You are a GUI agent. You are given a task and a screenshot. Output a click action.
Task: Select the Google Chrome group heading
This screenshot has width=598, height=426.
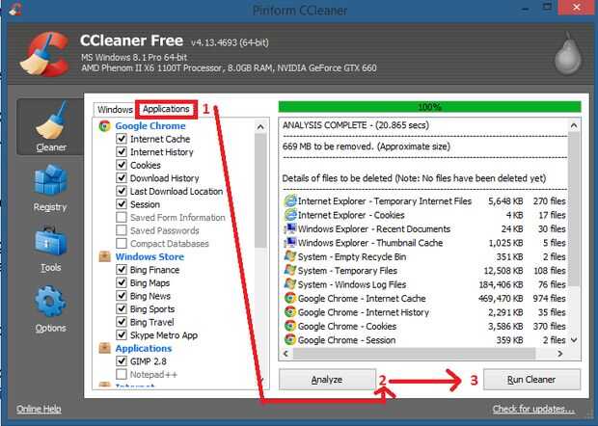(x=150, y=125)
